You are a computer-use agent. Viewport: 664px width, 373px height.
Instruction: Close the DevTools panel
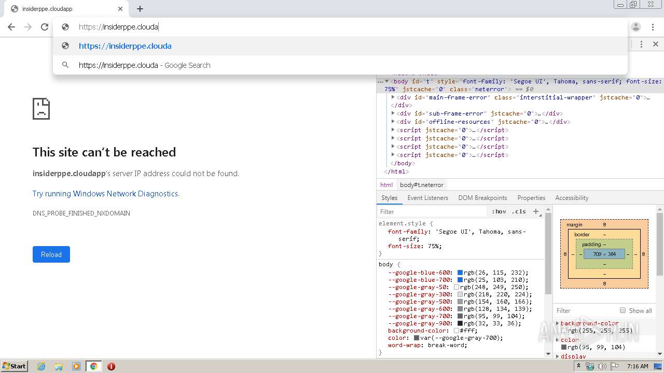click(x=656, y=45)
